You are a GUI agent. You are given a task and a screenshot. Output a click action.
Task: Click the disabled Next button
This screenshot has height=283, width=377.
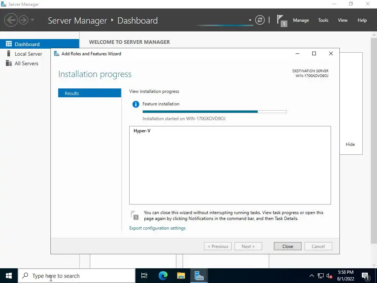[248, 246]
